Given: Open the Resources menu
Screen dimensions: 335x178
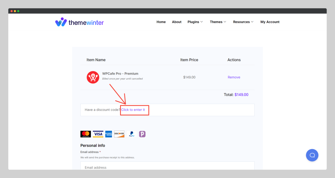Looking at the screenshot, I should pos(241,22).
